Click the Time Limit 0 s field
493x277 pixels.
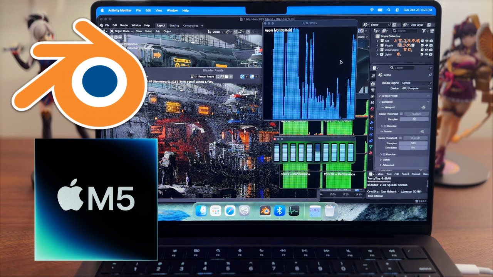413,148
